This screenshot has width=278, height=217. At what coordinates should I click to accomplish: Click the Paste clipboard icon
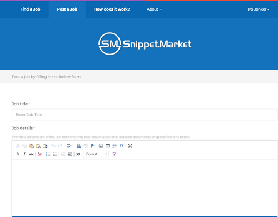coord(32,146)
